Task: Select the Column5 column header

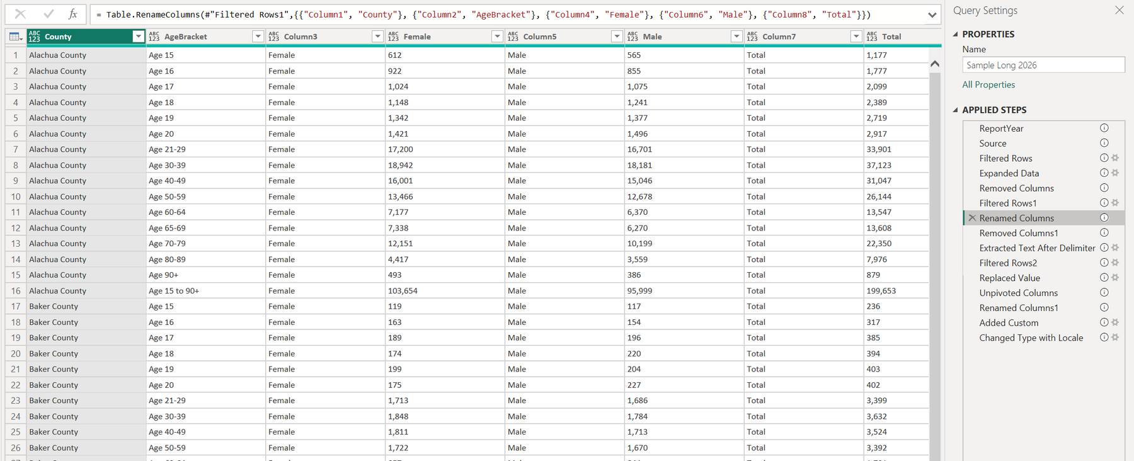Action: tap(564, 37)
